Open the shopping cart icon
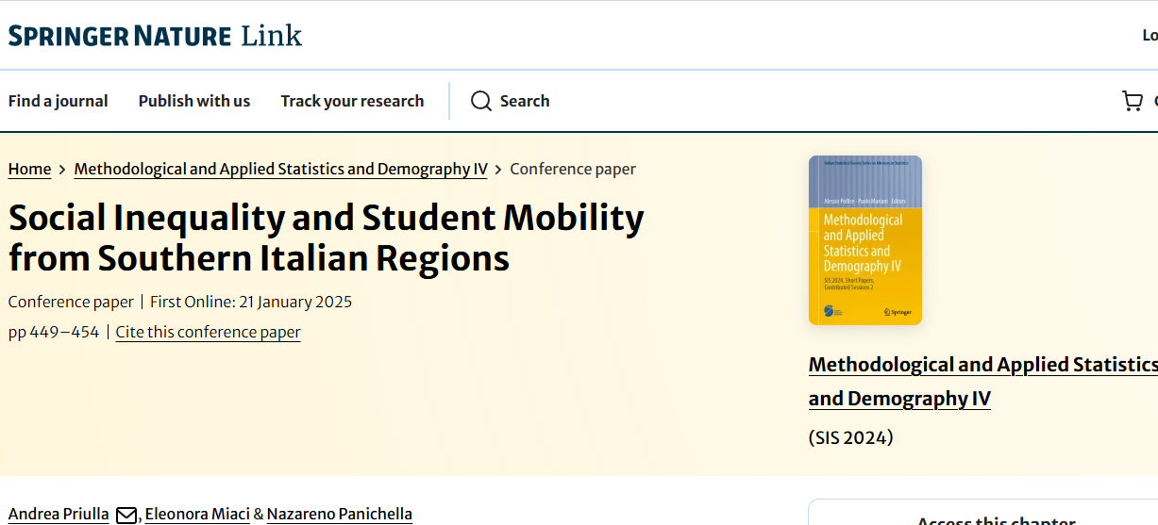Image resolution: width=1158 pixels, height=525 pixels. [x=1132, y=101]
